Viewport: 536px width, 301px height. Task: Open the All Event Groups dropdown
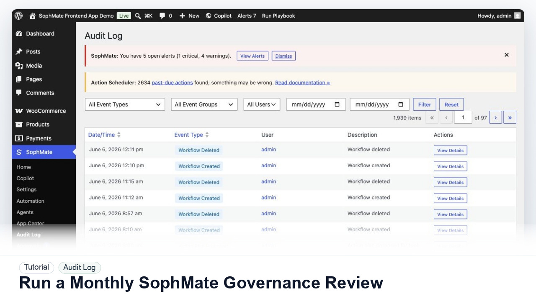tap(204, 105)
